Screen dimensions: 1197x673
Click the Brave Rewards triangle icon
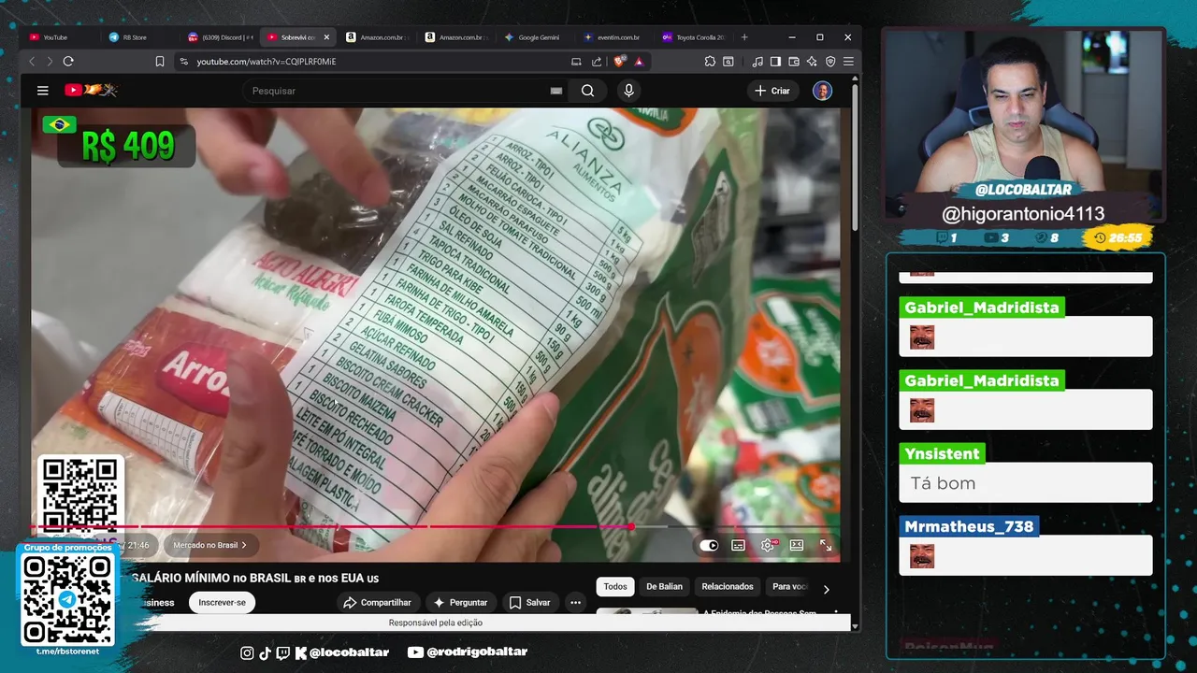pos(639,62)
